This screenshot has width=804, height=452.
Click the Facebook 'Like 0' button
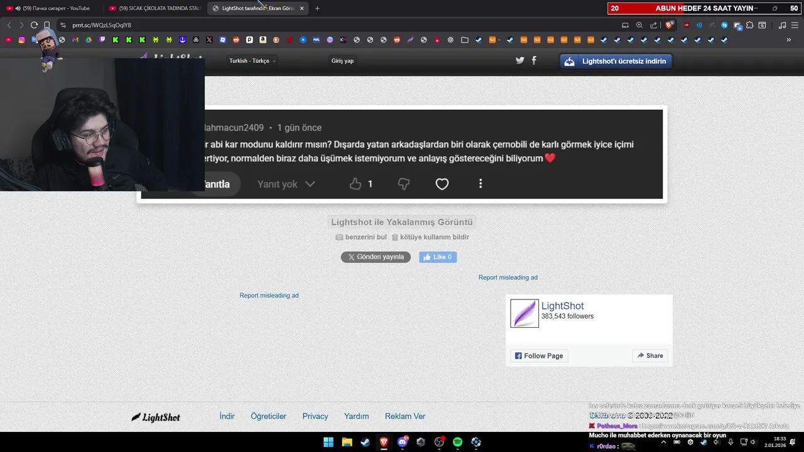(438, 257)
